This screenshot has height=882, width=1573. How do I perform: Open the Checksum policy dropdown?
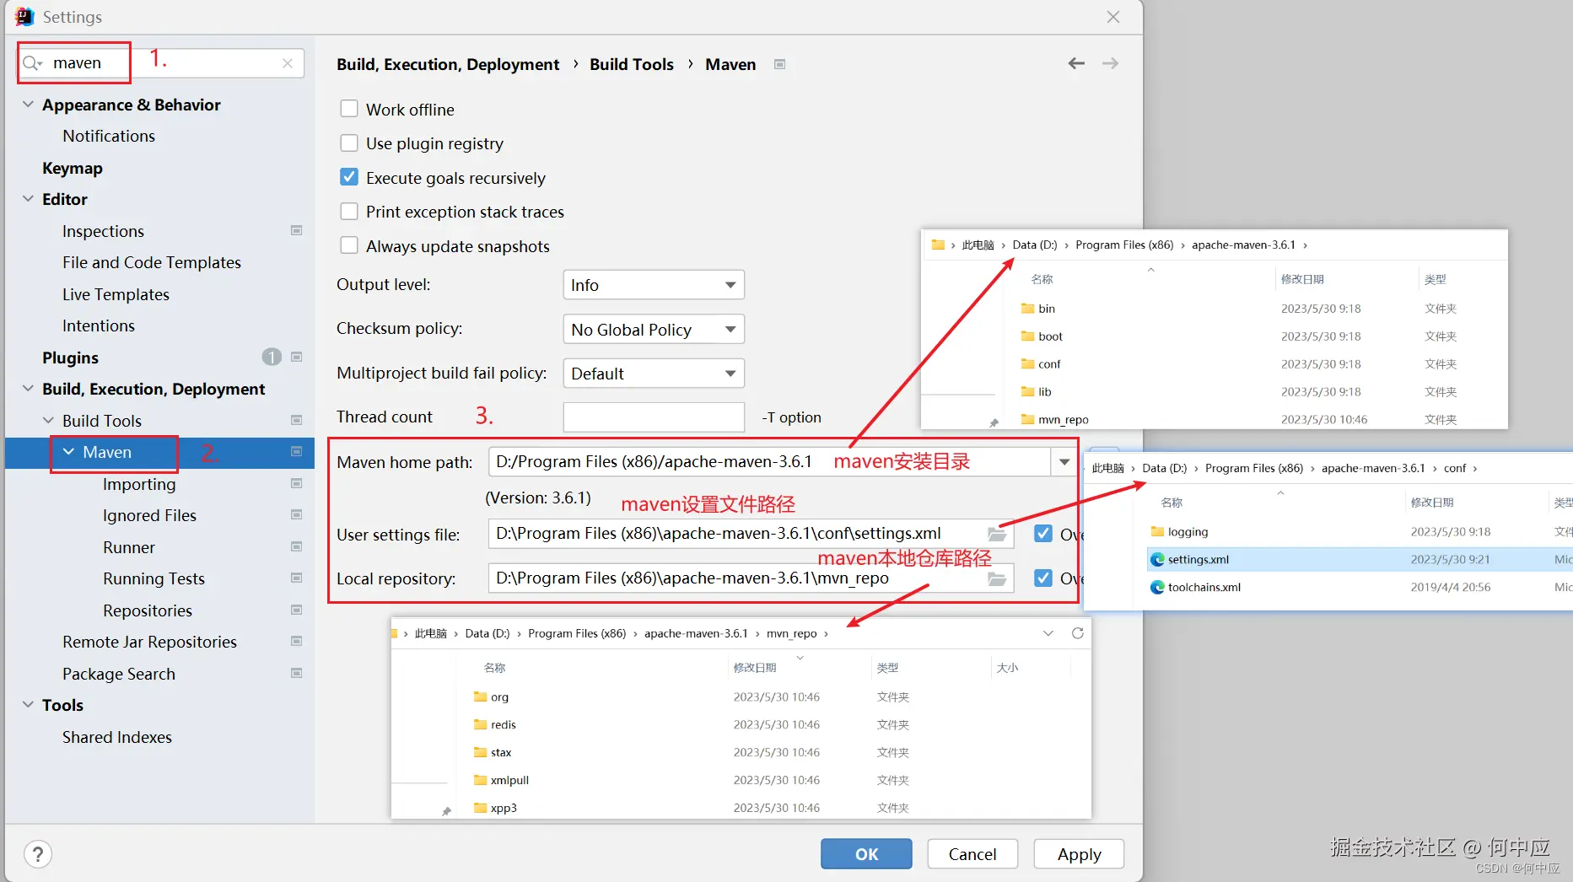click(x=654, y=329)
